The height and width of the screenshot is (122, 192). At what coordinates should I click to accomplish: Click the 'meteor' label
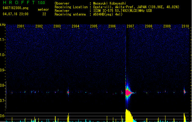[x=43, y=9]
